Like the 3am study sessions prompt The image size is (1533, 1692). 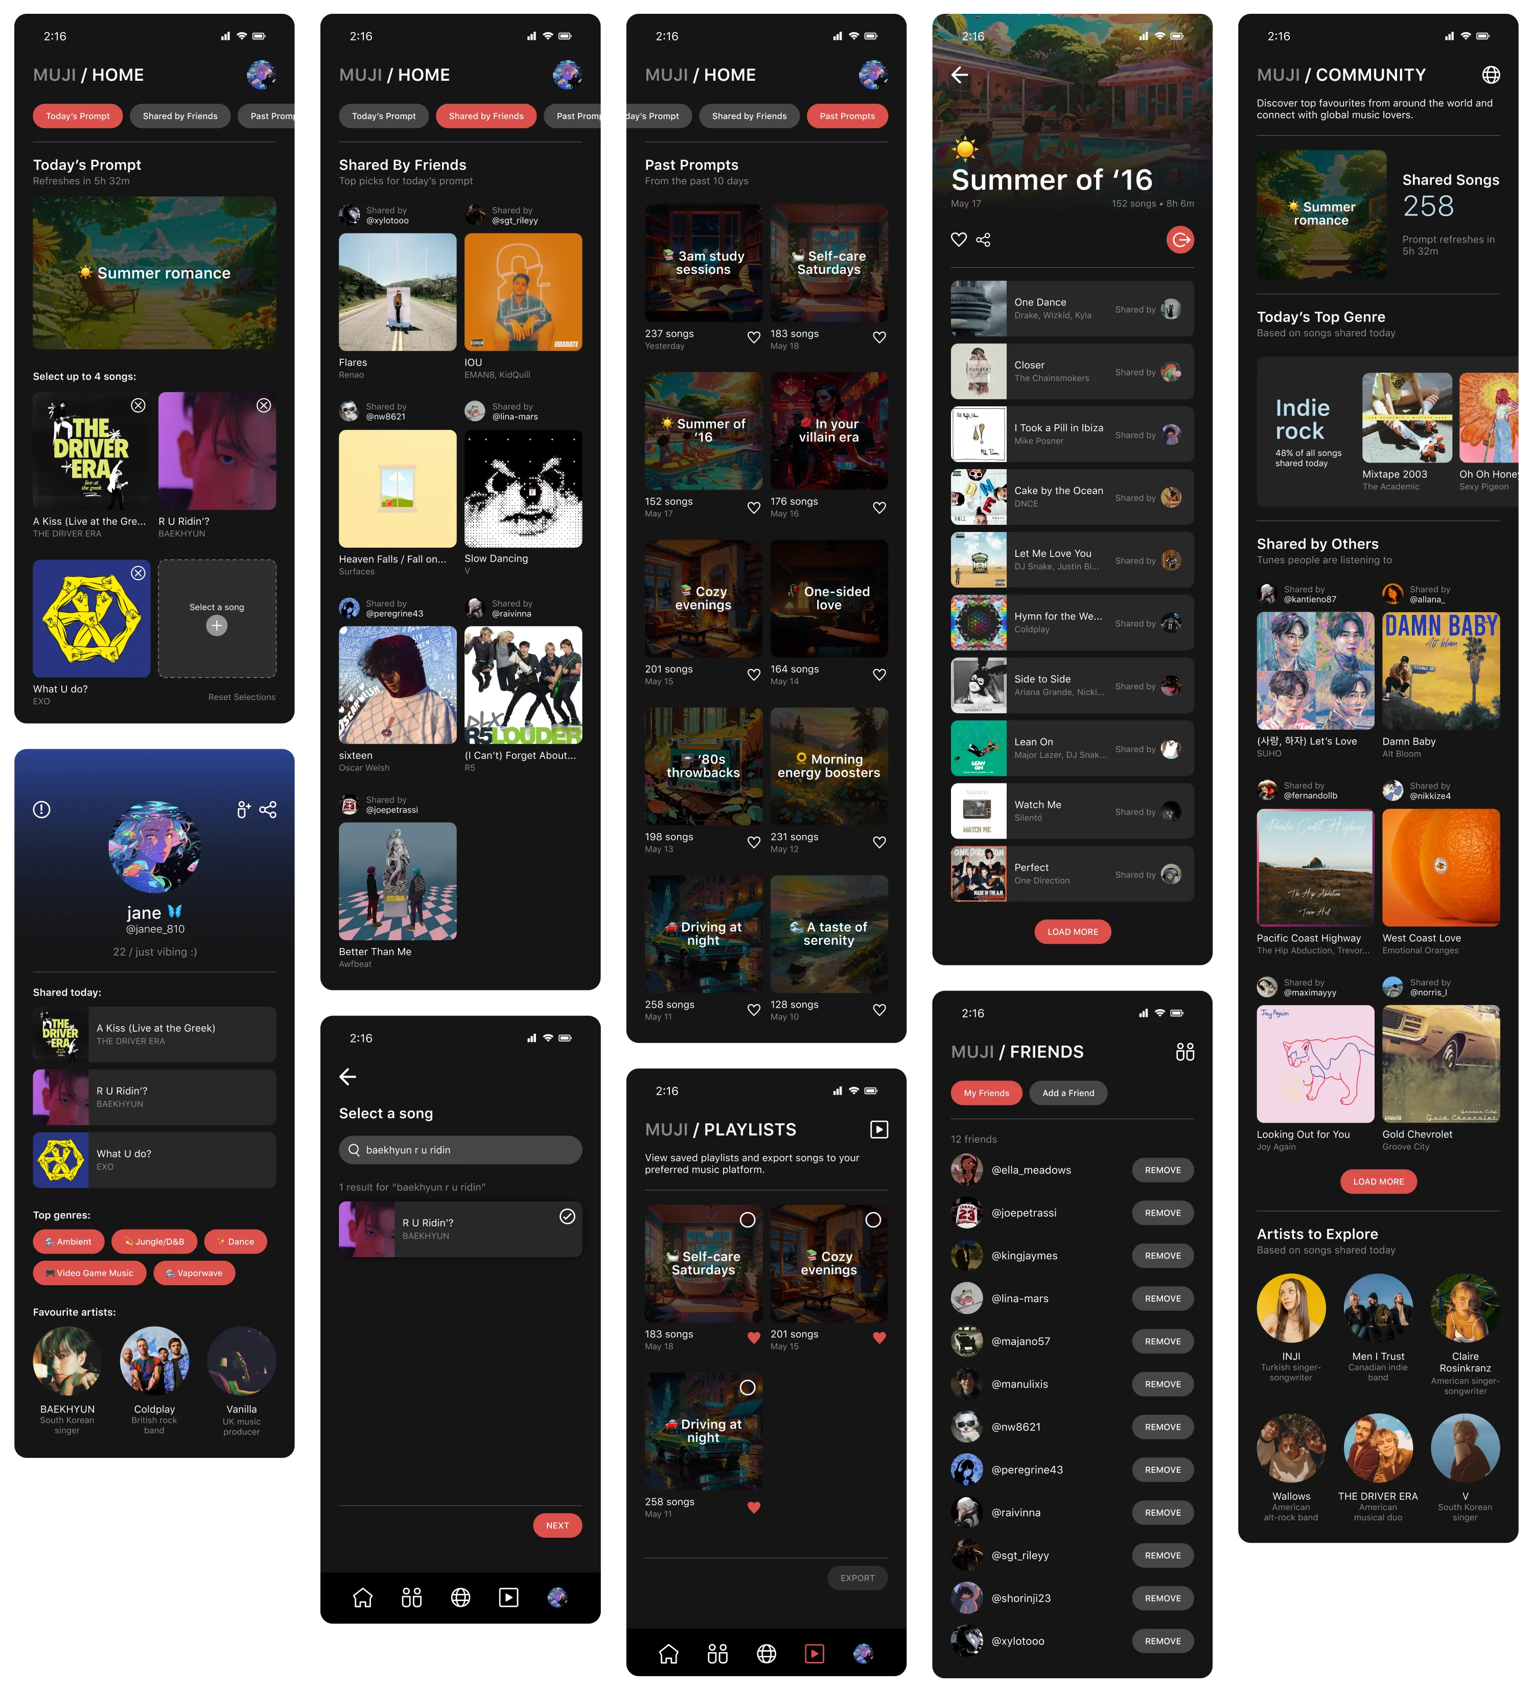[x=754, y=337]
